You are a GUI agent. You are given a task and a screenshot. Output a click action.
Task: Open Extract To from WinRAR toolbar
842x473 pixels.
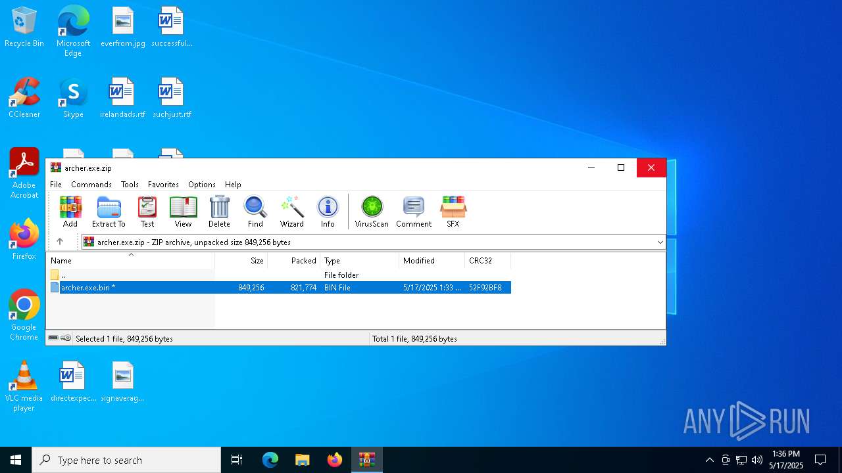click(109, 212)
